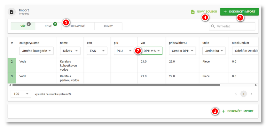
Task: Click the 29.0 price cell in row 3
Action: pos(182,78)
